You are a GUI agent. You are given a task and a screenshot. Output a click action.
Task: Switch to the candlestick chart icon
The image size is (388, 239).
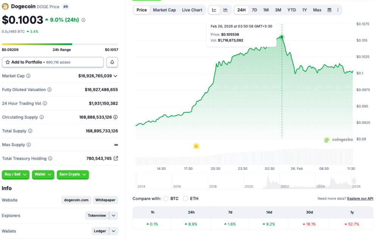[226, 10]
